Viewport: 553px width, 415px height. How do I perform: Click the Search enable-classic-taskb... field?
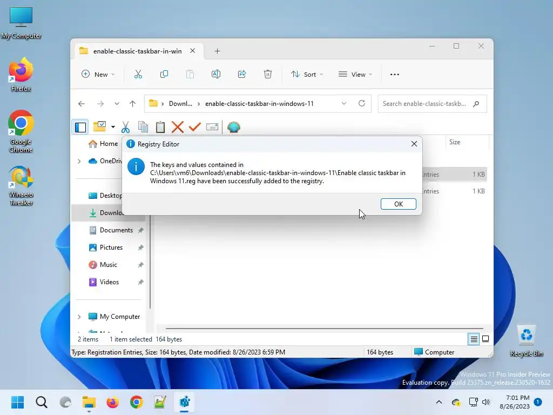tap(432, 104)
